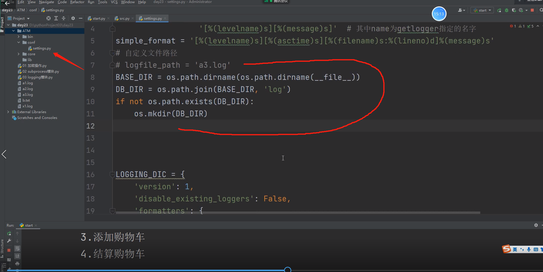Open the soft keyboard icon on the input bar
Screen dimensions: 543x272
536,249
